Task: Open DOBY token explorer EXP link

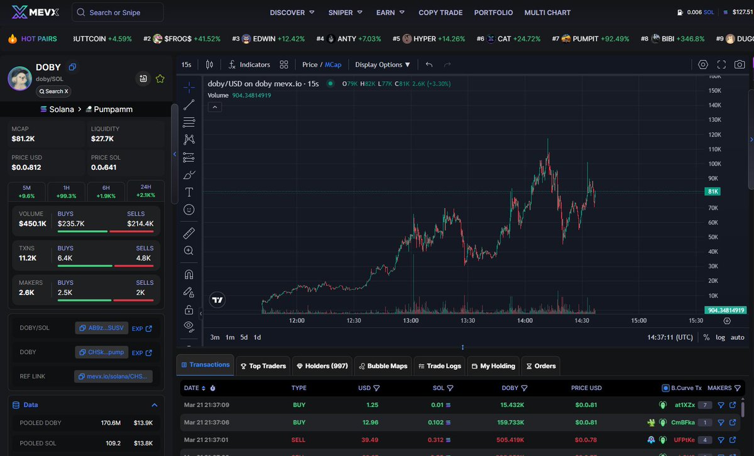Action: pyautogui.click(x=141, y=353)
